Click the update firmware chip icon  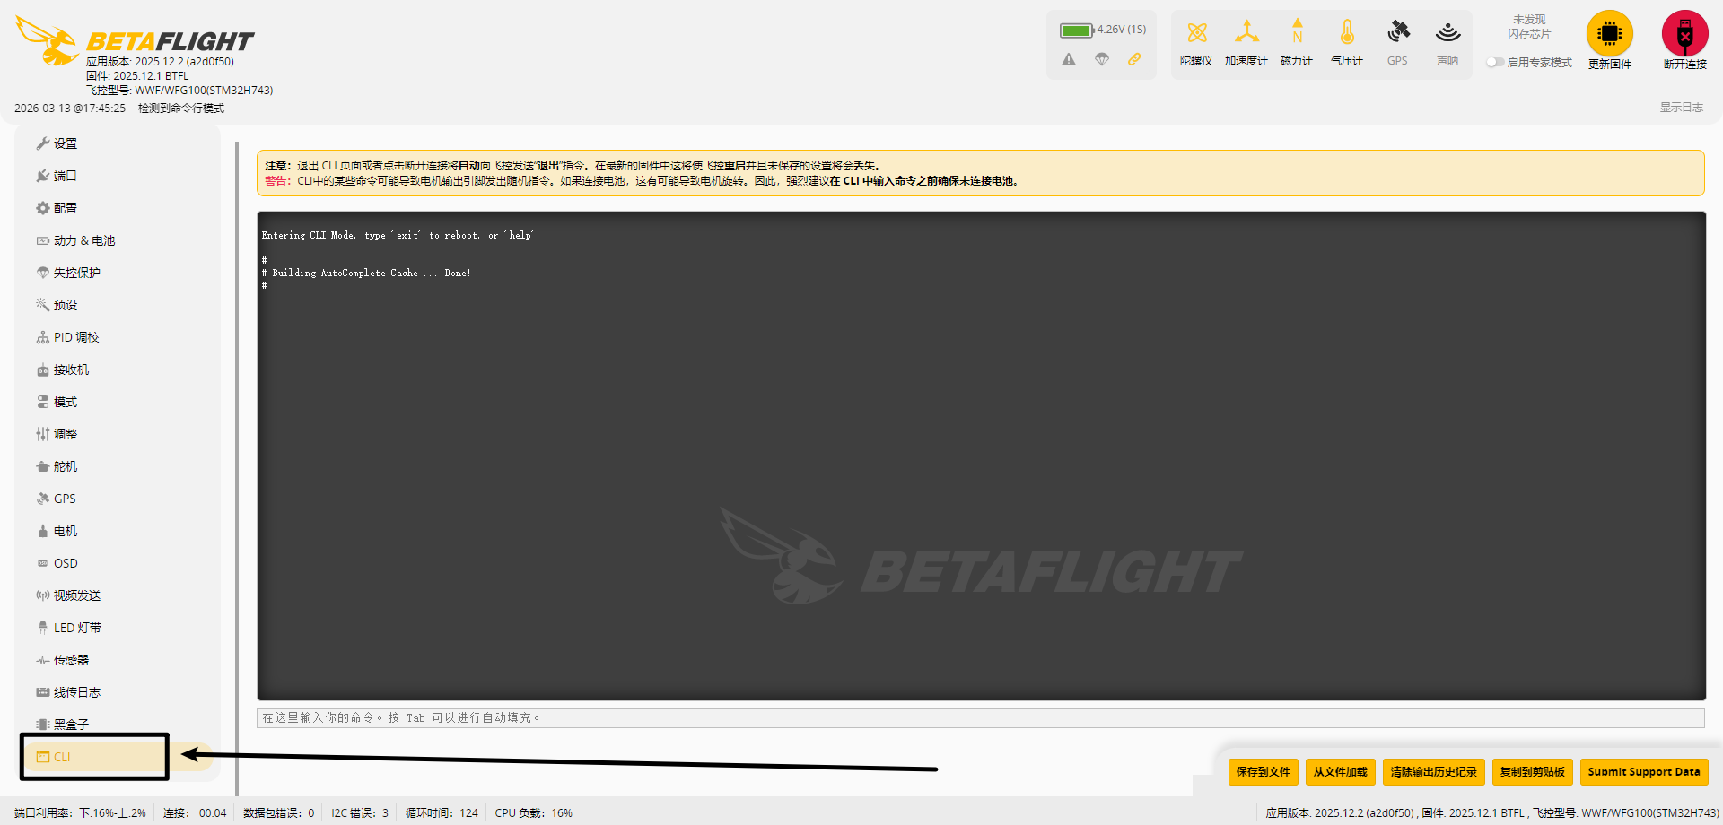(x=1609, y=34)
